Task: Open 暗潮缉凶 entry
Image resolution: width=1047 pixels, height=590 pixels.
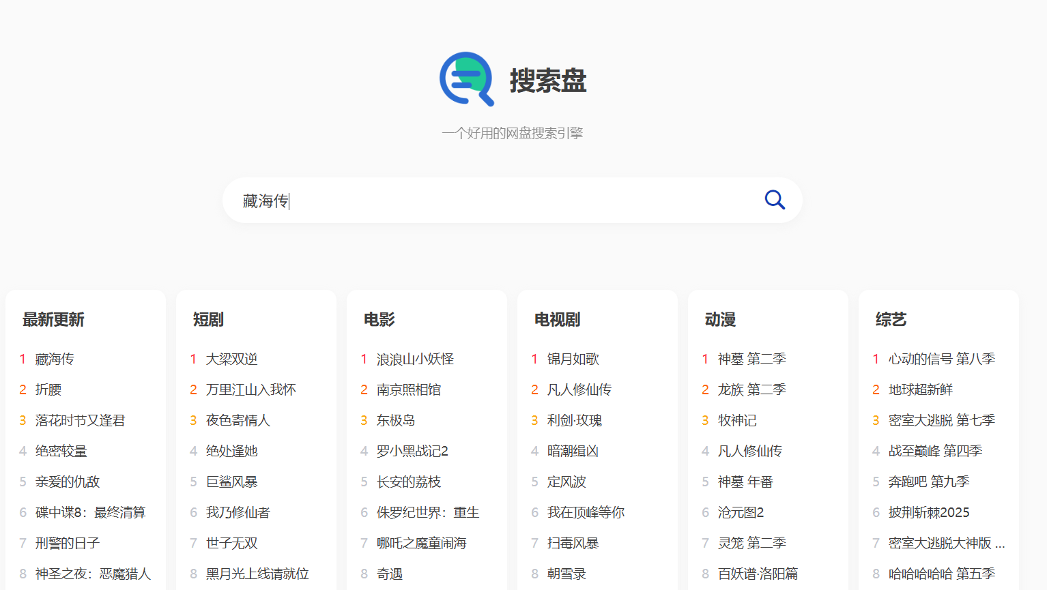Action: coord(573,451)
